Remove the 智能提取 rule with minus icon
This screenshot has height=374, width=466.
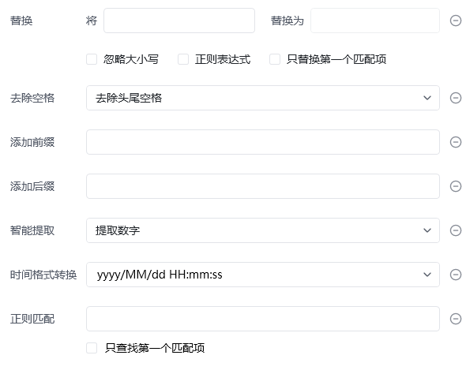click(x=456, y=230)
